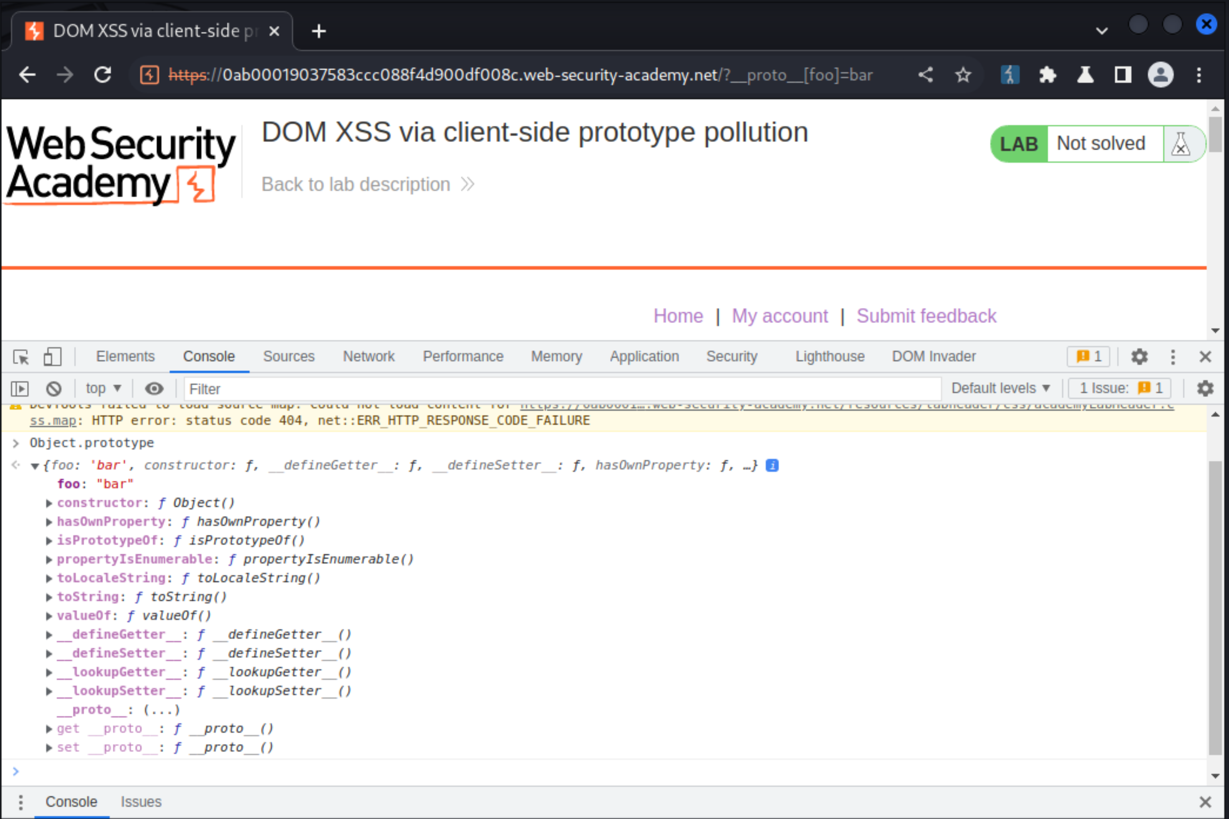Image resolution: width=1229 pixels, height=819 pixels.
Task: Toggle the device toolbar icon in DevTools
Action: click(52, 357)
